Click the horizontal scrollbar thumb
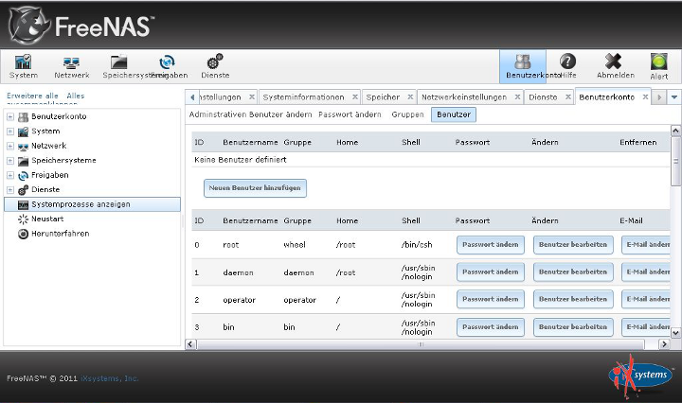The width and height of the screenshot is (682, 403). click(x=421, y=344)
